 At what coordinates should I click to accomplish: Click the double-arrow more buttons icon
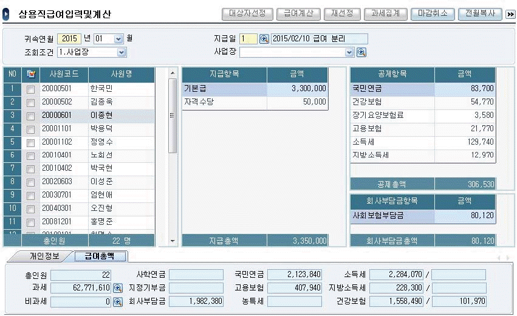pyautogui.click(x=510, y=13)
